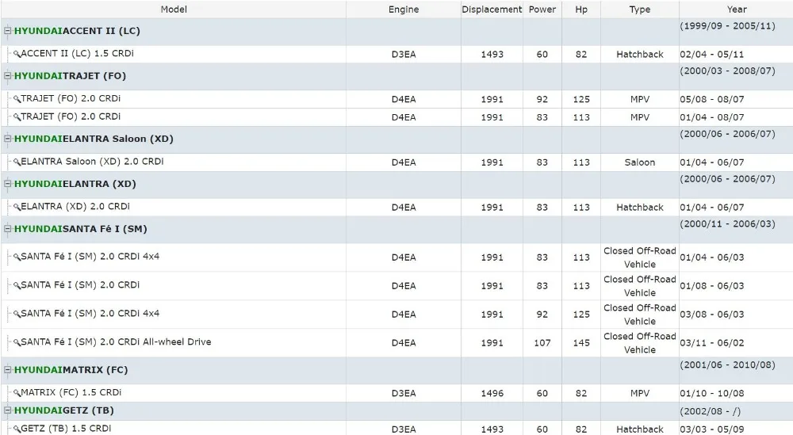Open ELANTRA Saloon (XD) 2.0 CRDi model link
Screen dimensions: 793x435
pyautogui.click(x=92, y=162)
